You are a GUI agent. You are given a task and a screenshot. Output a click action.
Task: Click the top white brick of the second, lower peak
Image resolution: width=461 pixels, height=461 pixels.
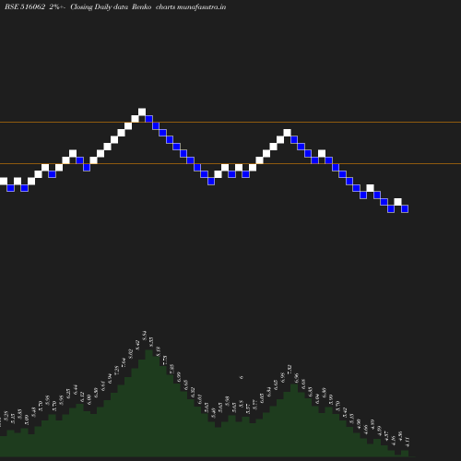coord(287,133)
